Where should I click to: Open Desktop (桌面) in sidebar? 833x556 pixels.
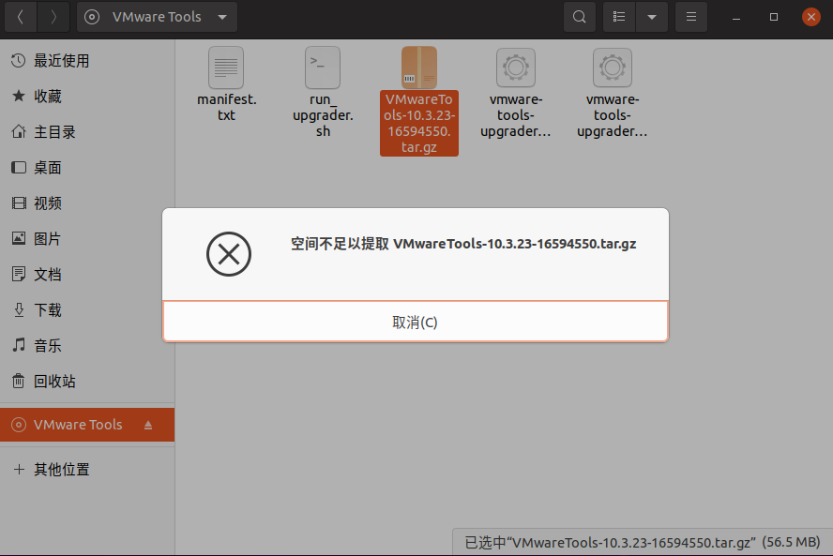click(87, 168)
